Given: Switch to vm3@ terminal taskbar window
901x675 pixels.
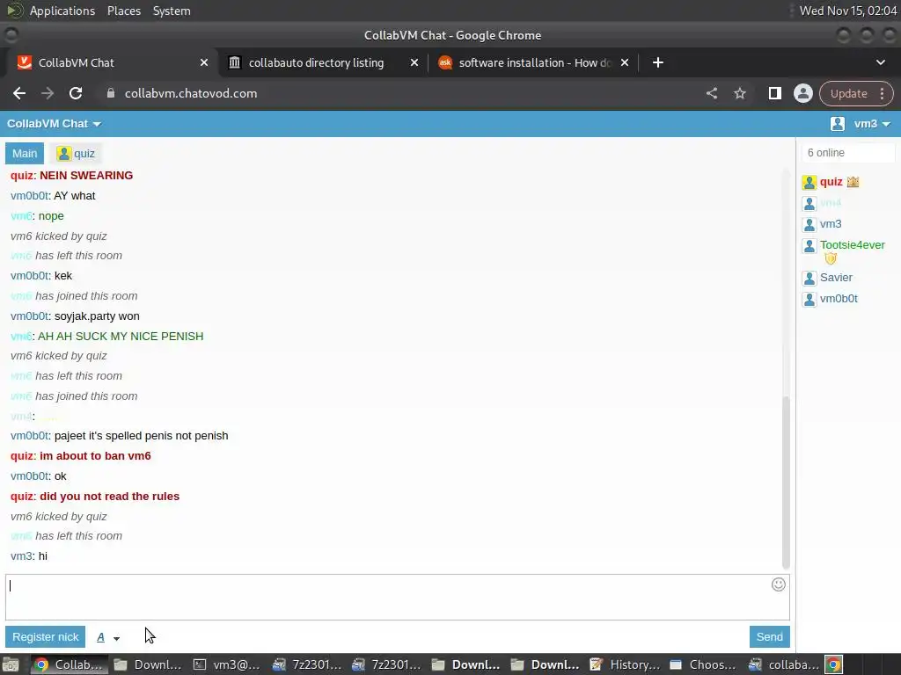Looking at the screenshot, I should [226, 664].
